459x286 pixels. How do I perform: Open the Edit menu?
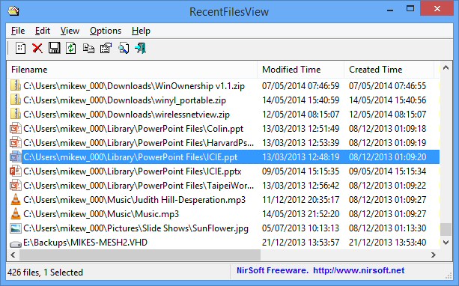point(43,31)
